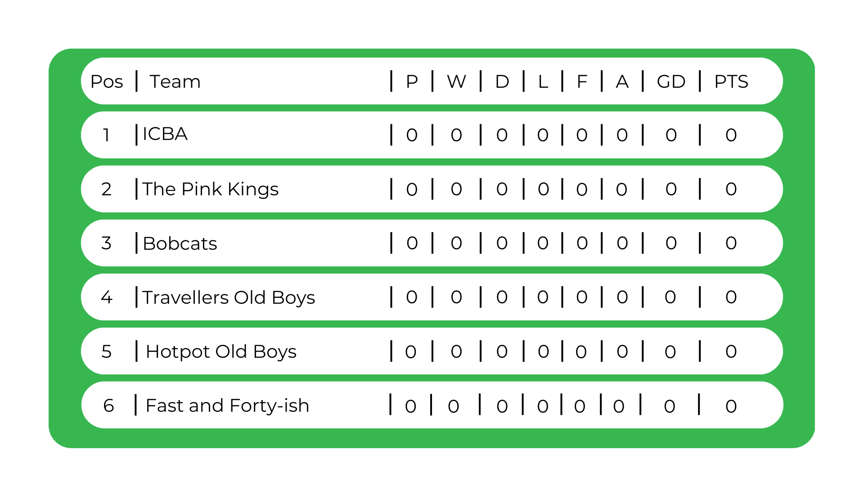The width and height of the screenshot is (864, 486).
Task: Click the Bobcats team name
Action: pos(180,243)
